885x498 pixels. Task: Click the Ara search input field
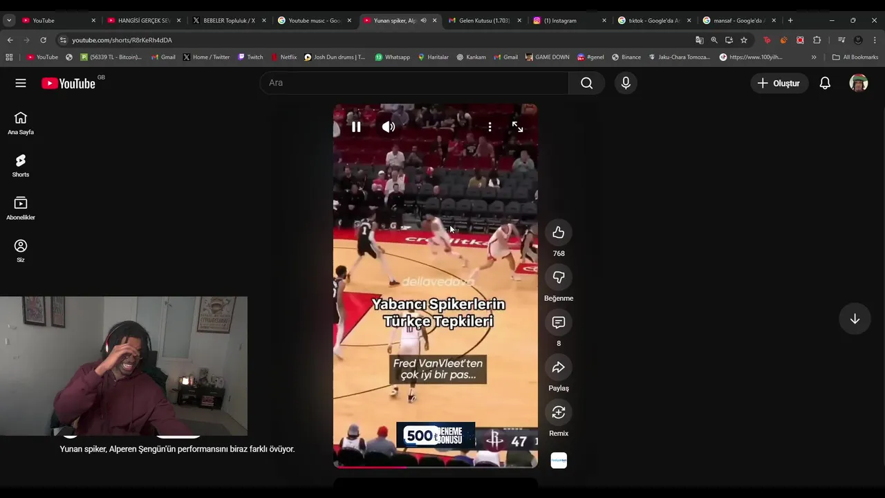[414, 83]
